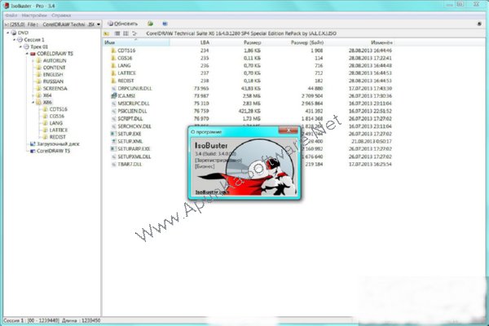Click the Обновить refresh button
Image resolution: width=489 pixels, height=326 pixels.
point(122,24)
